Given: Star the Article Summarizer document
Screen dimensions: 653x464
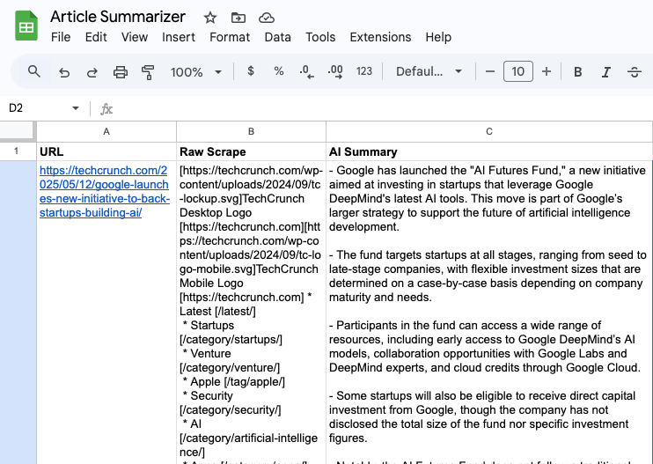Looking at the screenshot, I should point(209,18).
